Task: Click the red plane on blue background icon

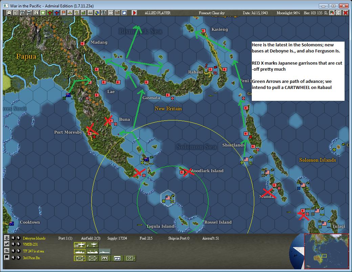Action: tap(57, 13)
